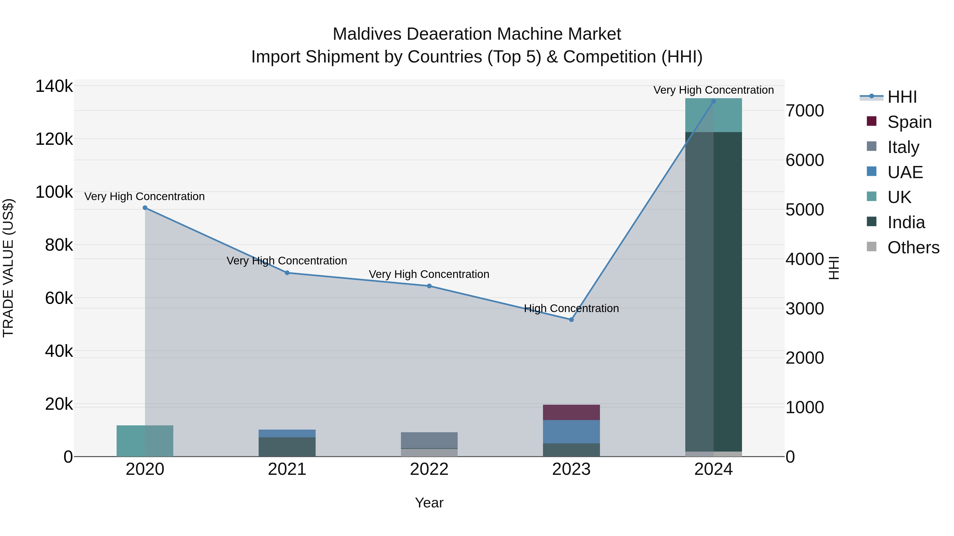The height and width of the screenshot is (536, 954).
Task: Click the UK teal legend swatch
Action: pos(872,196)
